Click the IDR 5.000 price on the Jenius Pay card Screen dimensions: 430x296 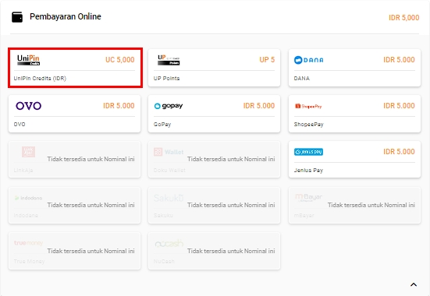[x=399, y=152]
